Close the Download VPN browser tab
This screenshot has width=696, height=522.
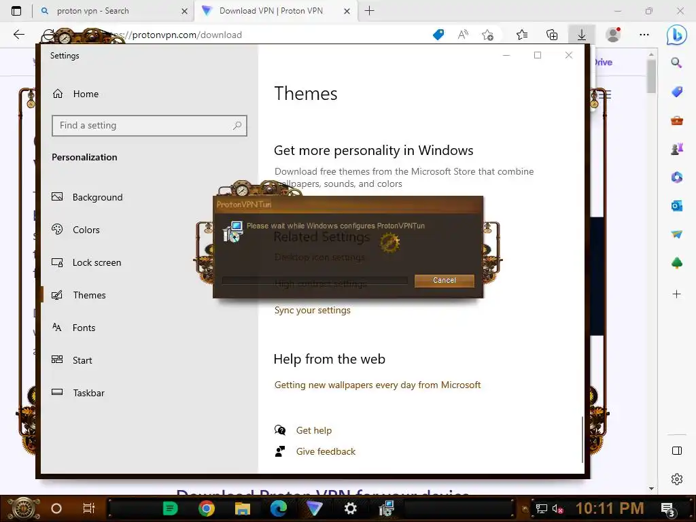[x=347, y=11]
